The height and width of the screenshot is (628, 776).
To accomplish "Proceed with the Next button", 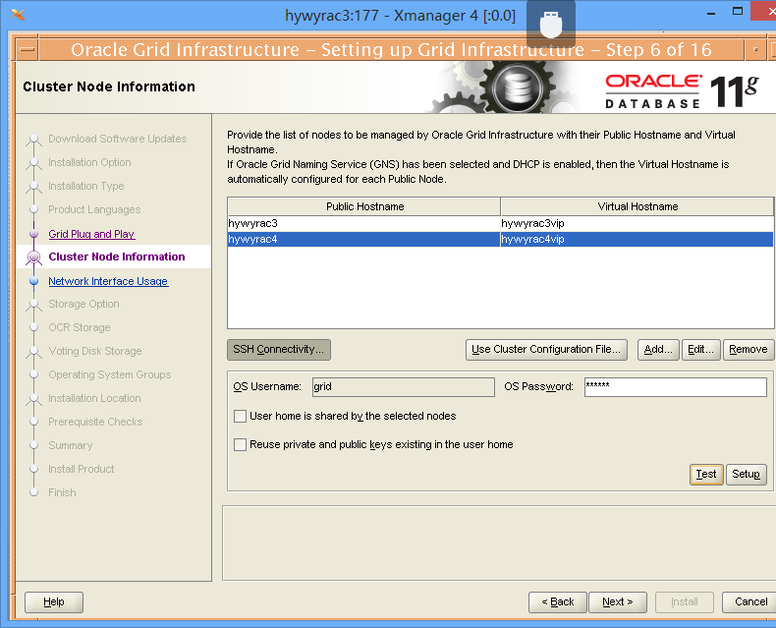I will (x=618, y=602).
